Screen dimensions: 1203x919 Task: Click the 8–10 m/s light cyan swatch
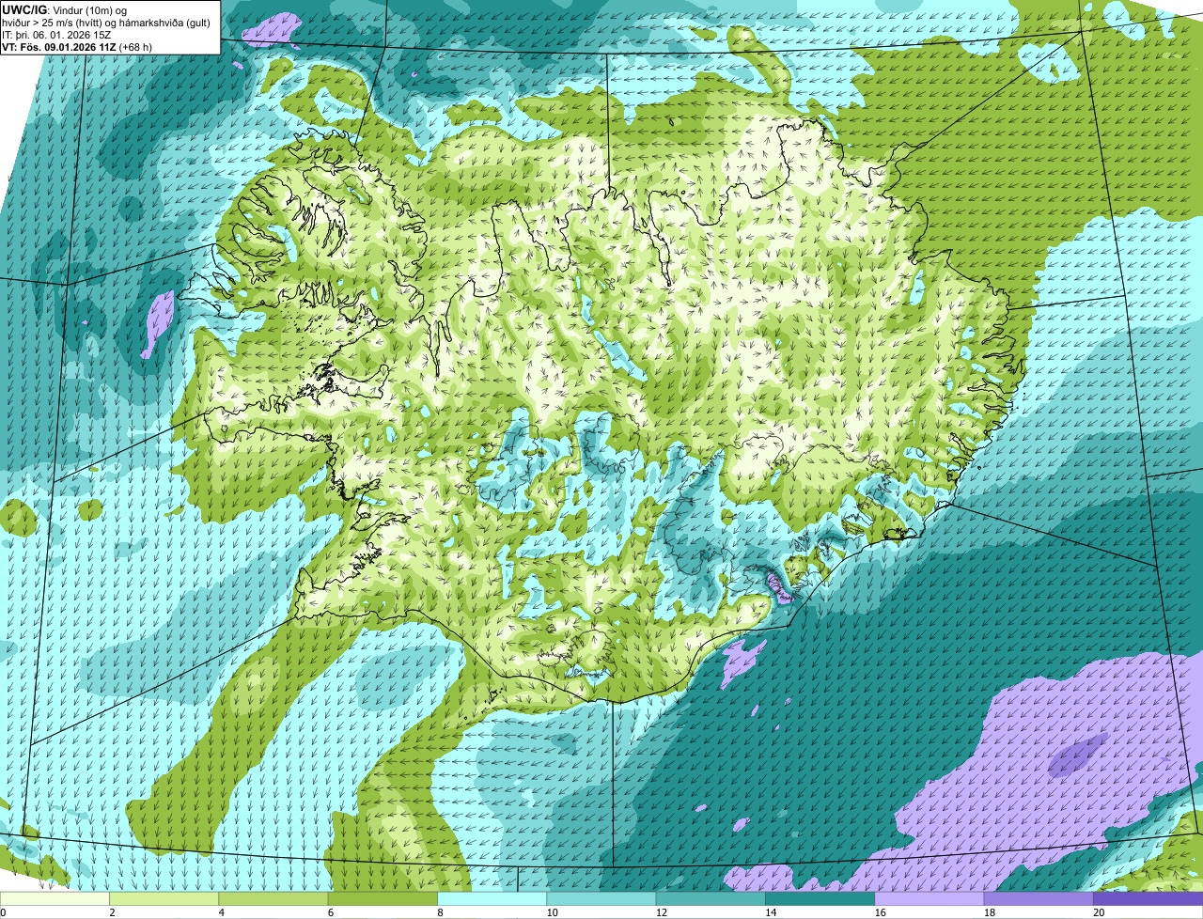[492, 898]
